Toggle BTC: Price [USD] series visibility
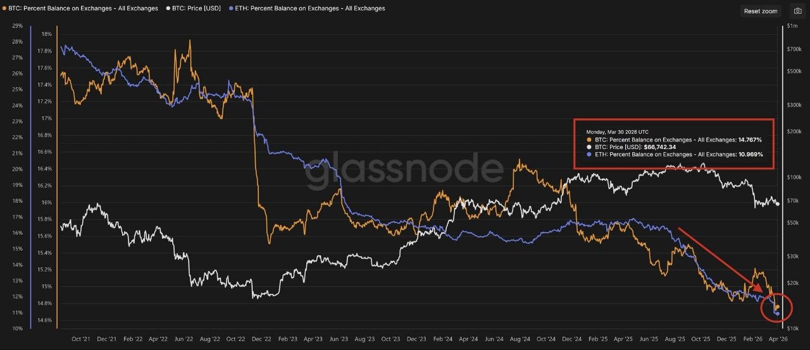The width and height of the screenshot is (810, 350). [x=196, y=9]
